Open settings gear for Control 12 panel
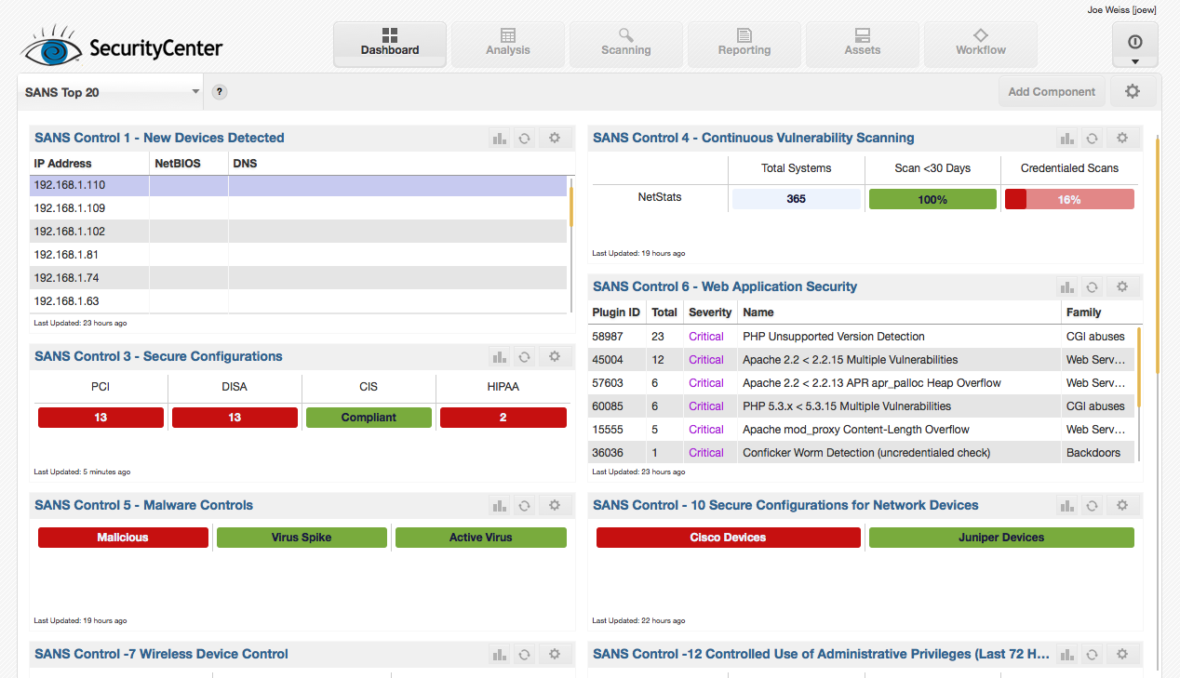1180x678 pixels. (x=1122, y=654)
